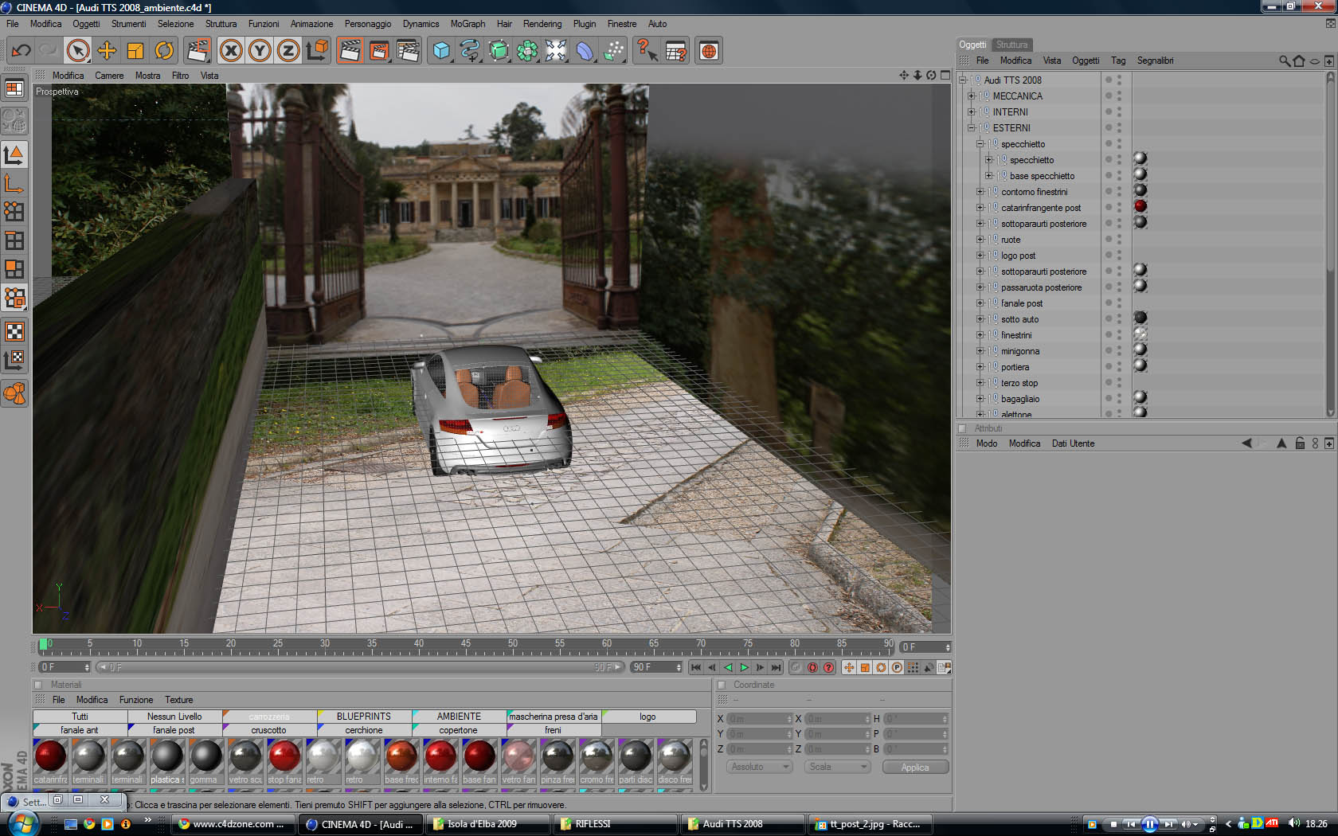Add a HyperNURBS generator object

[499, 51]
